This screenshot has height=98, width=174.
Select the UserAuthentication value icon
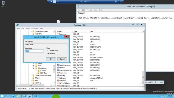(x=58, y=70)
